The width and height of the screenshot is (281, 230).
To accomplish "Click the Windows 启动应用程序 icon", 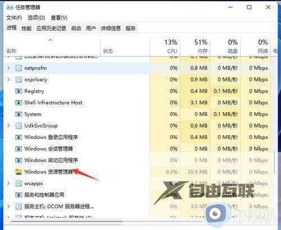I will point(19,160).
